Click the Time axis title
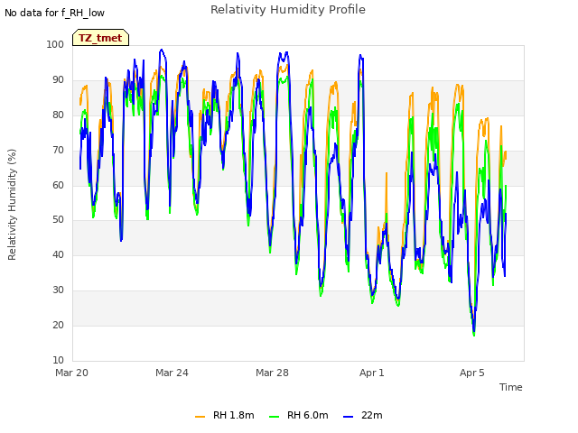 click(511, 387)
